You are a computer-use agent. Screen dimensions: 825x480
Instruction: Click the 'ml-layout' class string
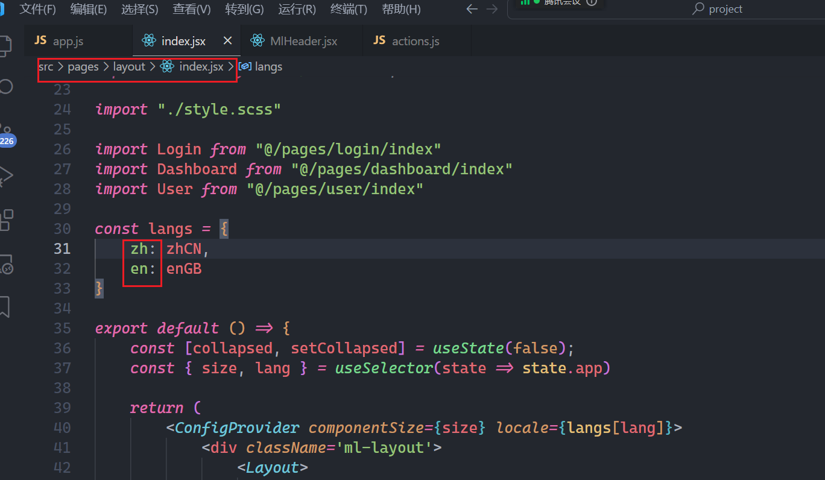tap(384, 448)
